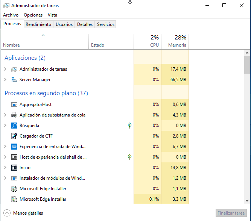Collapse view using Menos detalles
This screenshot has width=251, height=221.
(24, 213)
